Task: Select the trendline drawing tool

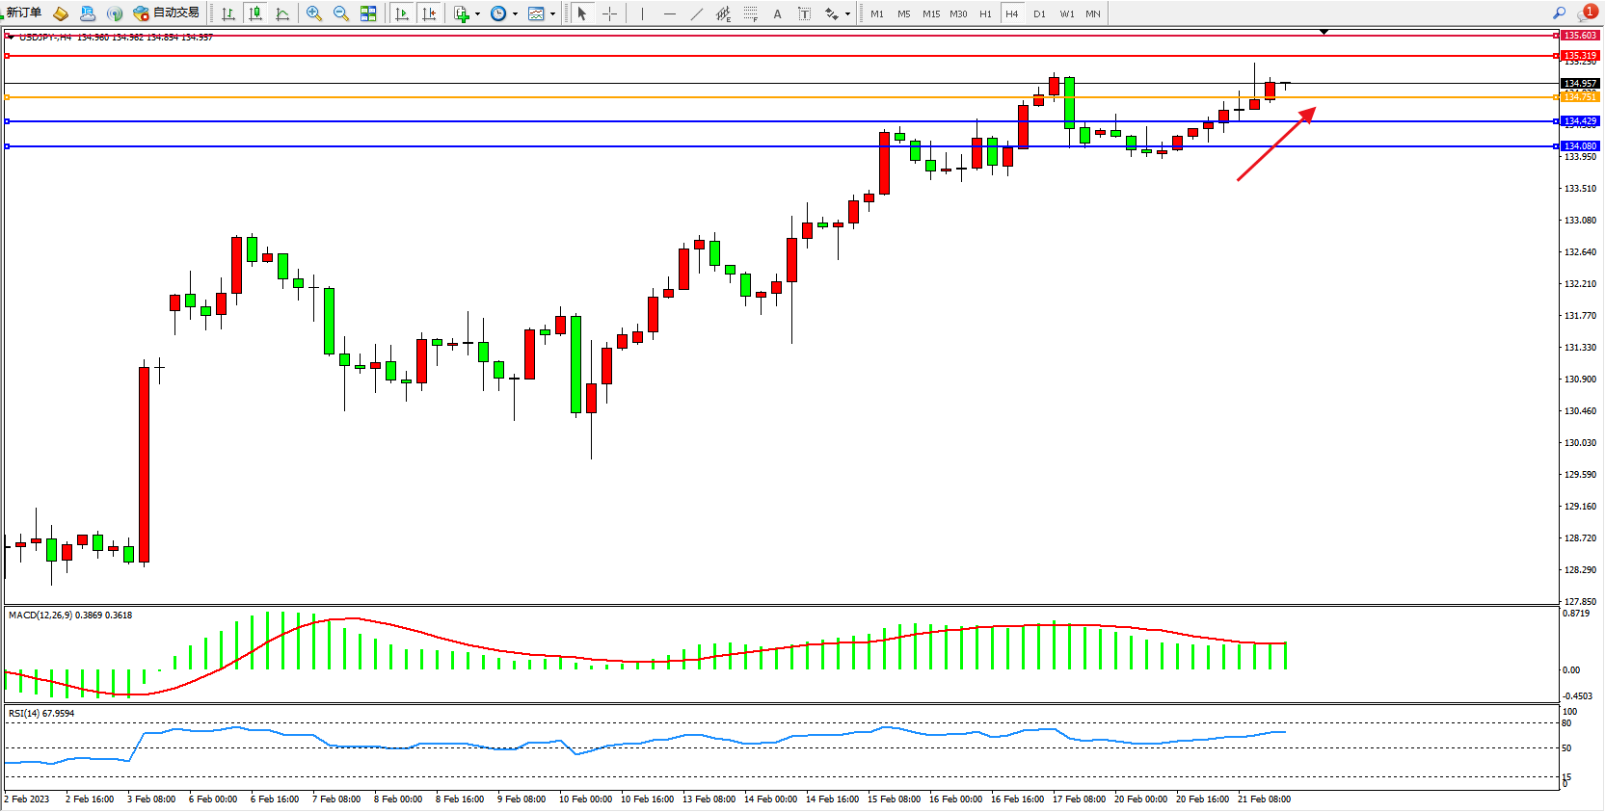Action: click(697, 13)
